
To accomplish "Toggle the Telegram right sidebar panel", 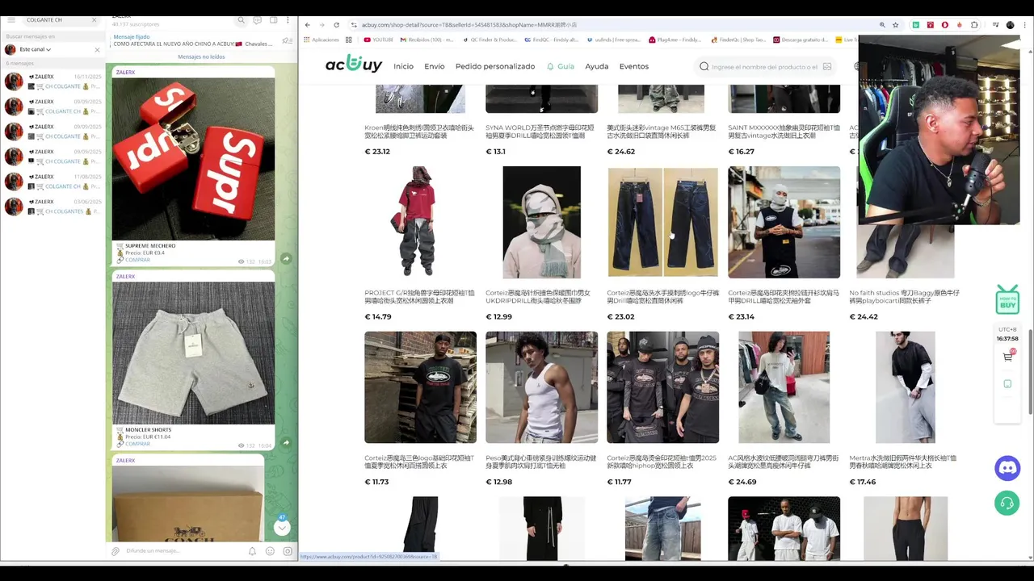I will (273, 20).
